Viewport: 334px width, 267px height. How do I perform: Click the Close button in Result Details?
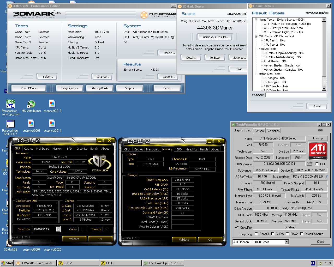(317, 106)
